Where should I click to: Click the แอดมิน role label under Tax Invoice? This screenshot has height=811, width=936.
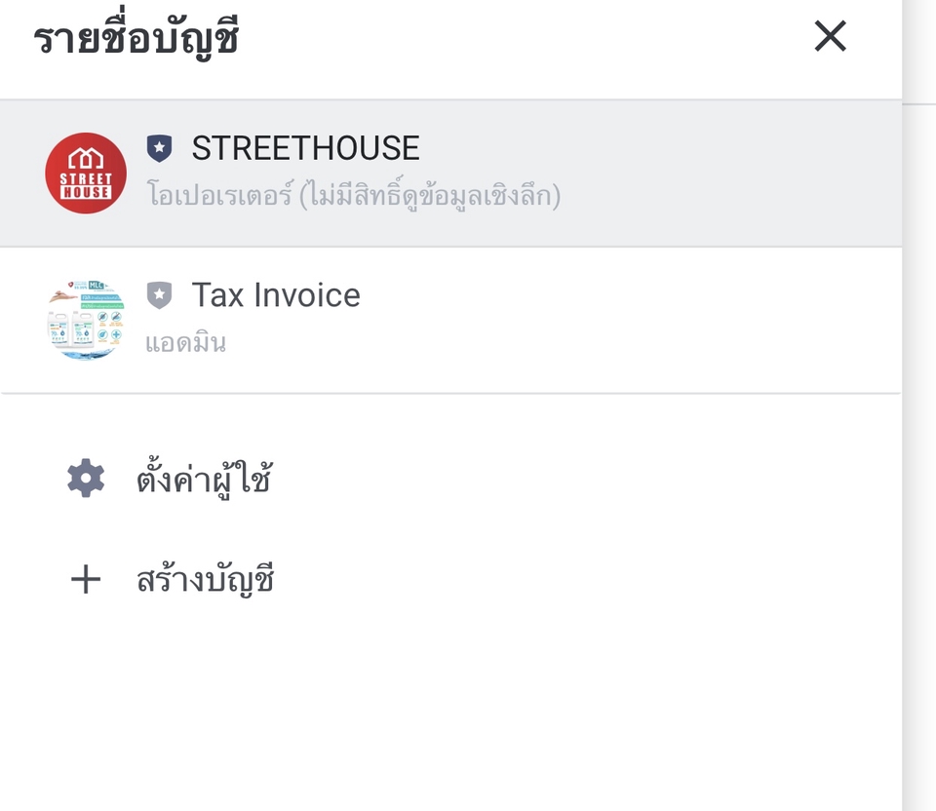(185, 343)
